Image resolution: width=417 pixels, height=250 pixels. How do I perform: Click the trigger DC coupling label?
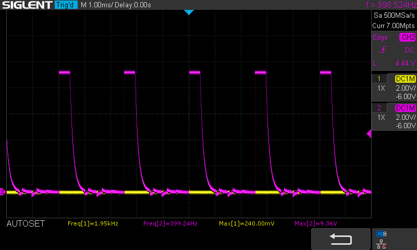pyautogui.click(x=410, y=50)
